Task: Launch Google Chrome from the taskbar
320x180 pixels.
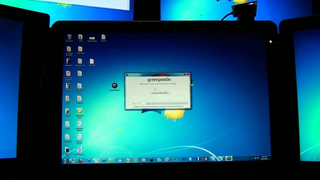Action: 72,161
